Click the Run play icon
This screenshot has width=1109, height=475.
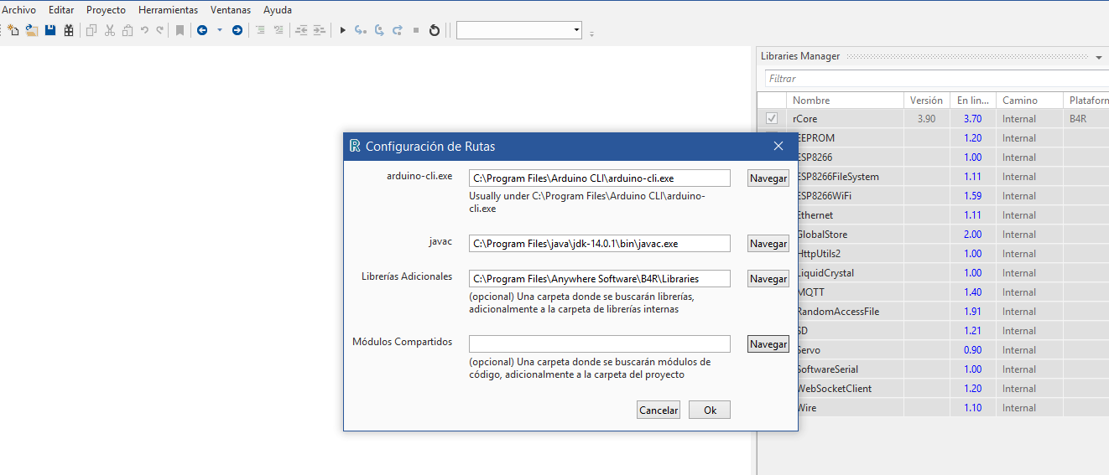click(342, 30)
